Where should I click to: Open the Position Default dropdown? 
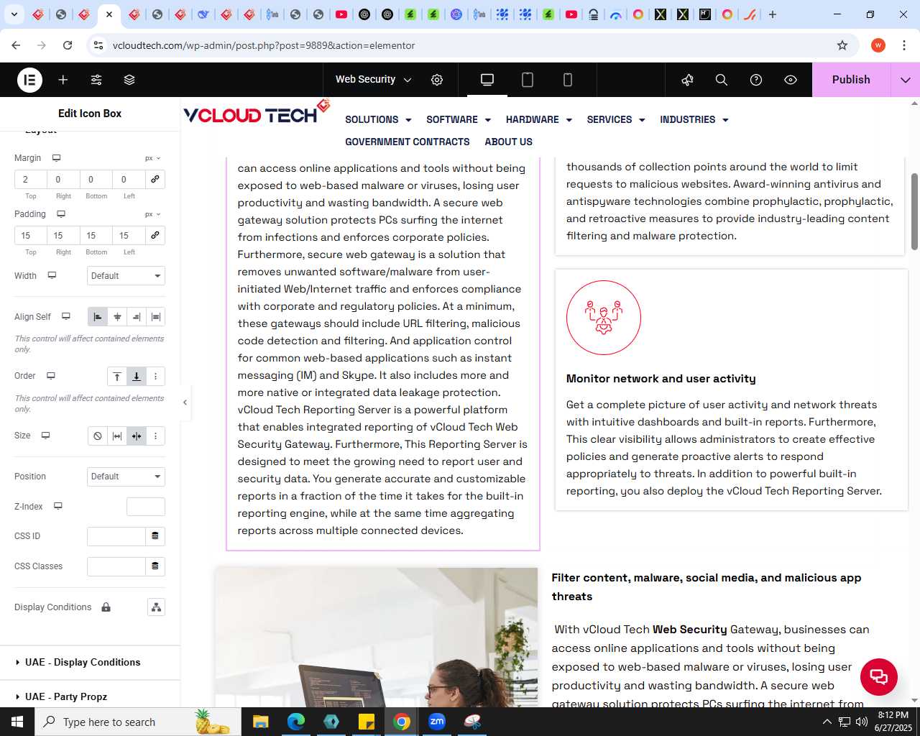coord(126,477)
